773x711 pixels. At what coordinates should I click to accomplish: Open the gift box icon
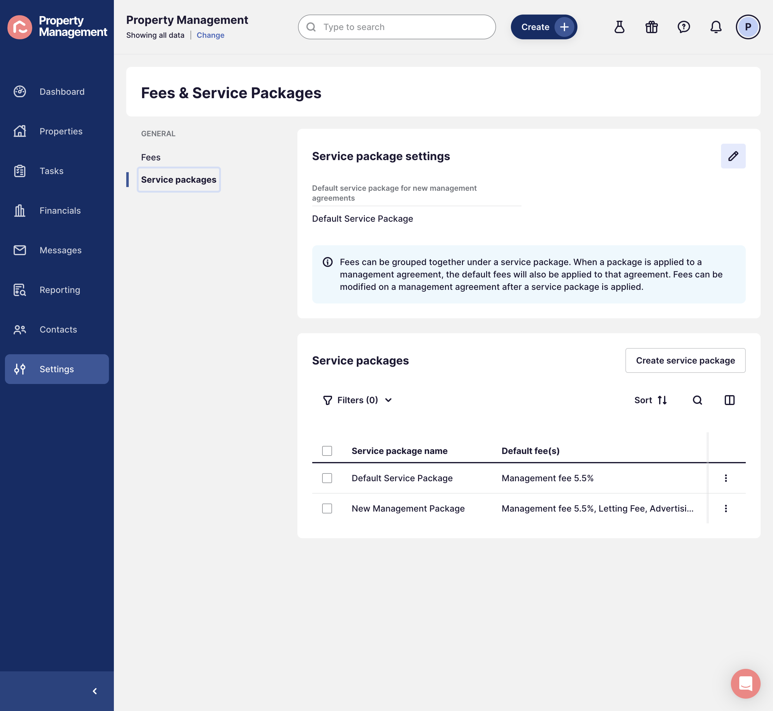point(651,27)
